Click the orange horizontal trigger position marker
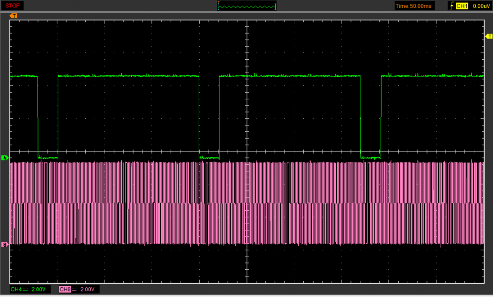The width and height of the screenshot is (493, 297). [x=13, y=16]
